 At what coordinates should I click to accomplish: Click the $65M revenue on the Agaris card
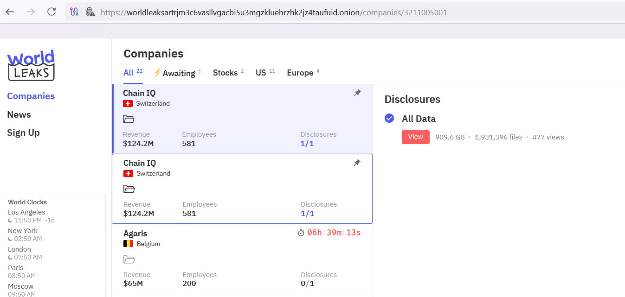(133, 284)
